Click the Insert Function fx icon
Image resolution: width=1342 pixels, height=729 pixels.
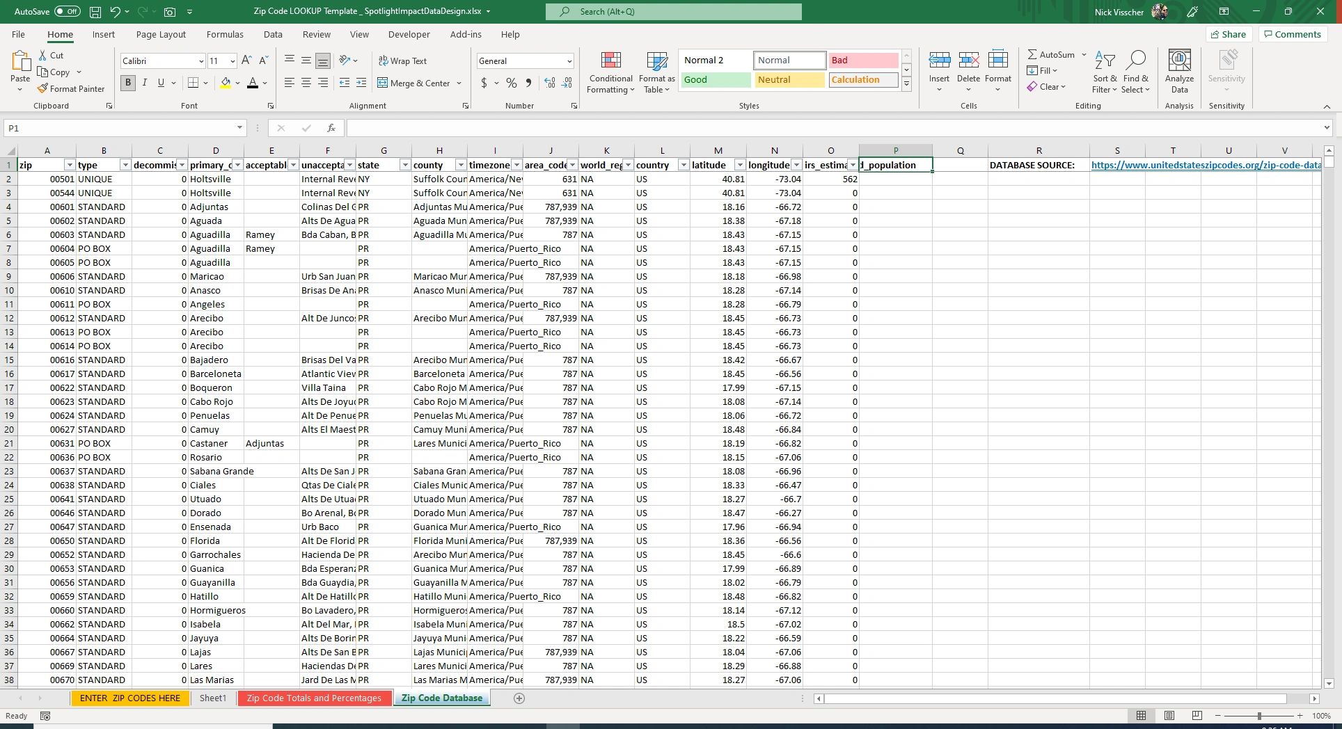coord(331,128)
